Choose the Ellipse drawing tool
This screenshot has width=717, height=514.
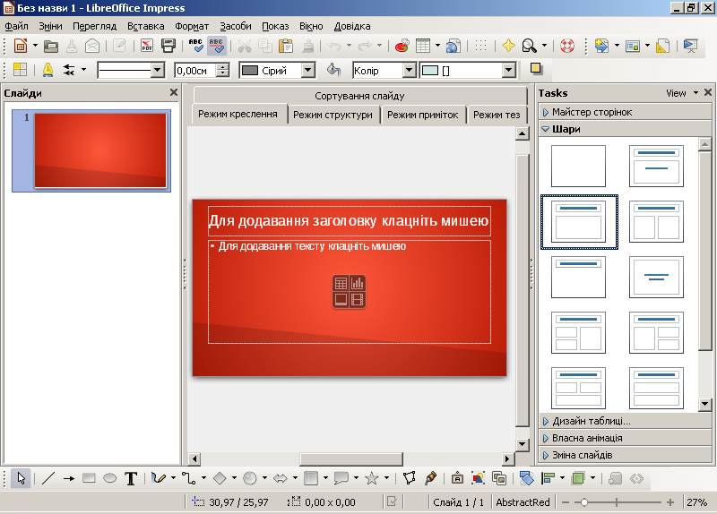[x=109, y=478]
